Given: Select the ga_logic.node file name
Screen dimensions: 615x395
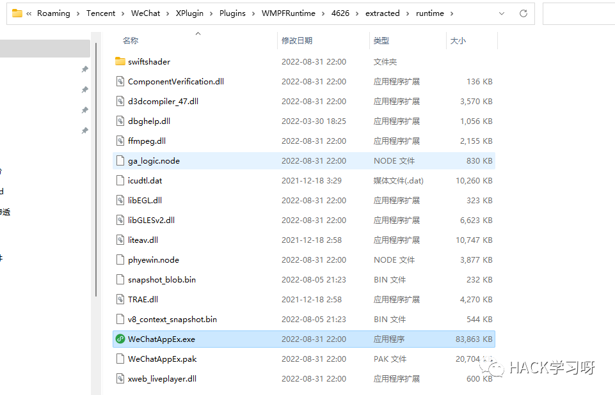Looking at the screenshot, I should (154, 160).
